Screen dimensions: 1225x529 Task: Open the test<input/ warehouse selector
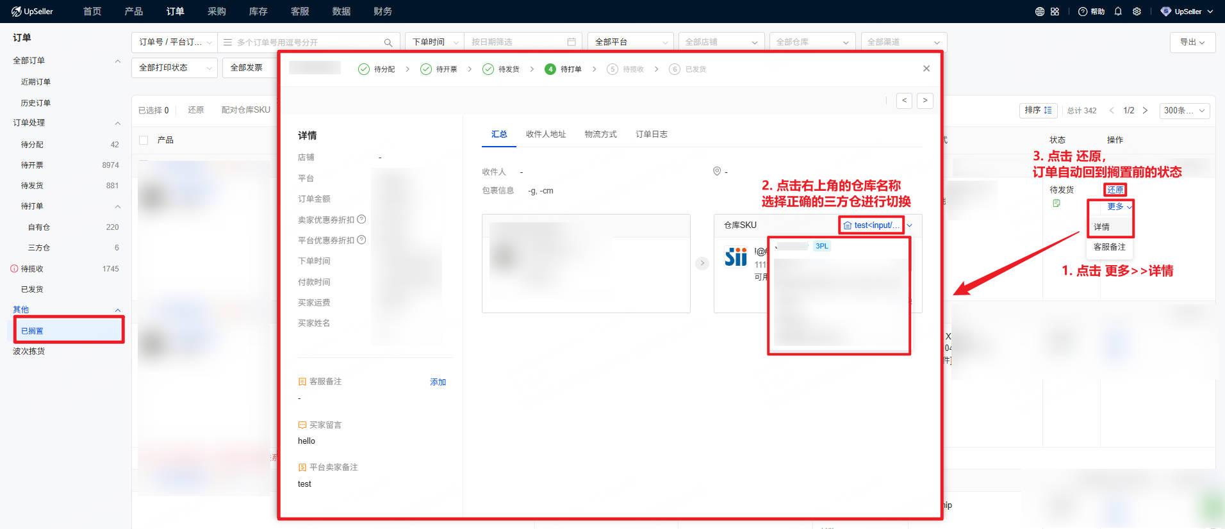point(872,225)
